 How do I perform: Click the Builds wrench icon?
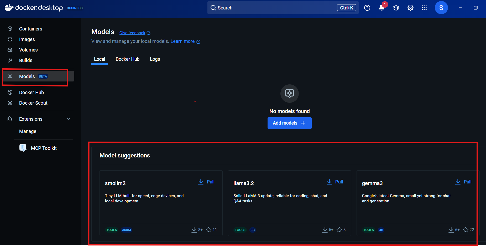(10, 60)
